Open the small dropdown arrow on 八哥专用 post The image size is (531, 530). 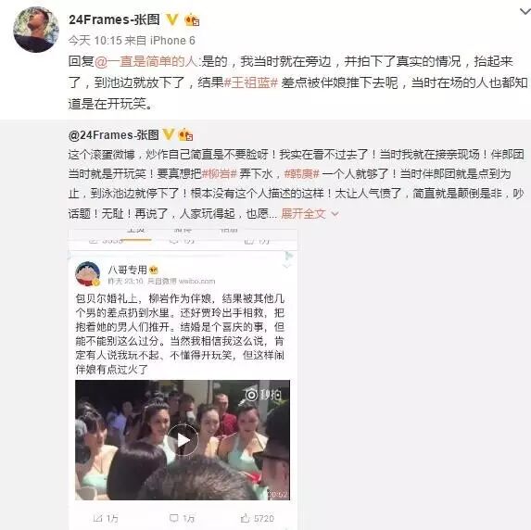[x=286, y=267]
